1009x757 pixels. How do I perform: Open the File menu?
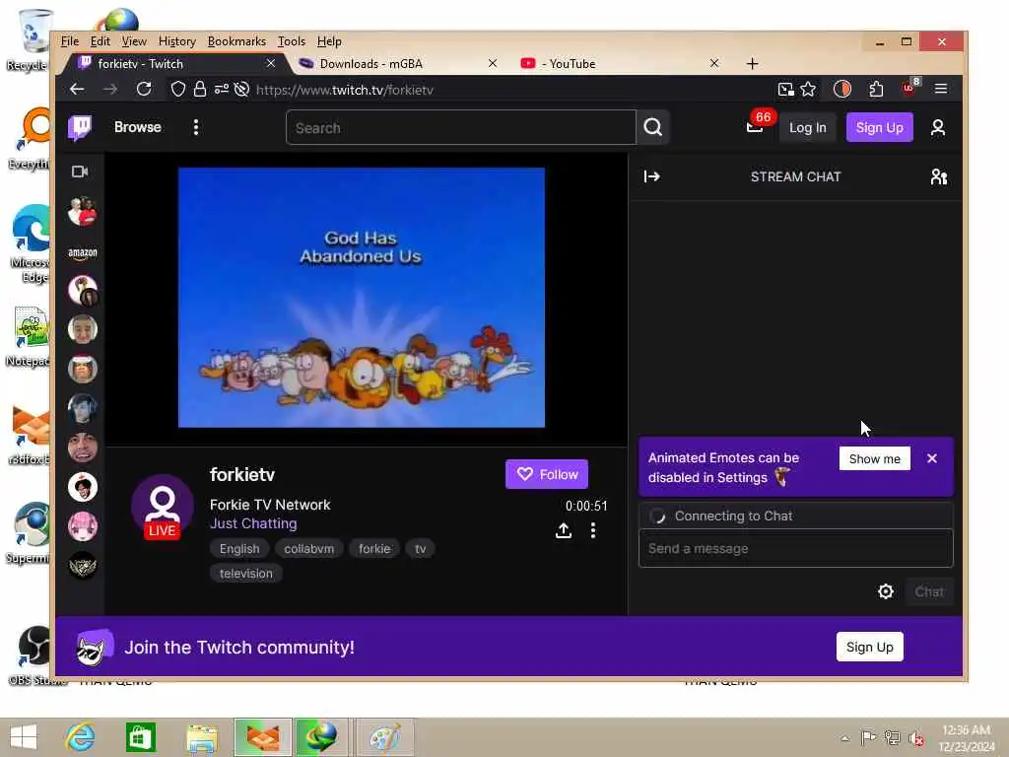[70, 41]
